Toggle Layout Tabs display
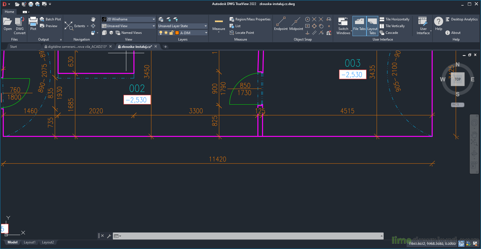 [x=372, y=25]
